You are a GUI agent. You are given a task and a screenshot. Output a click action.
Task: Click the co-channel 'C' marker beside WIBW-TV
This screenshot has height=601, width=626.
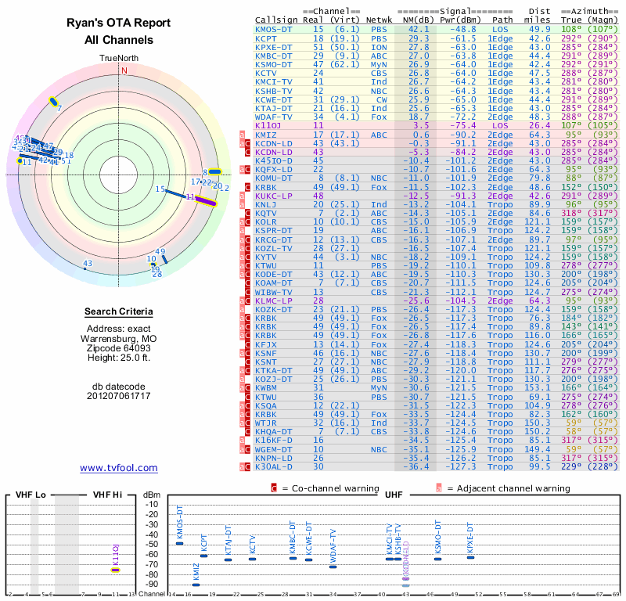point(247,292)
